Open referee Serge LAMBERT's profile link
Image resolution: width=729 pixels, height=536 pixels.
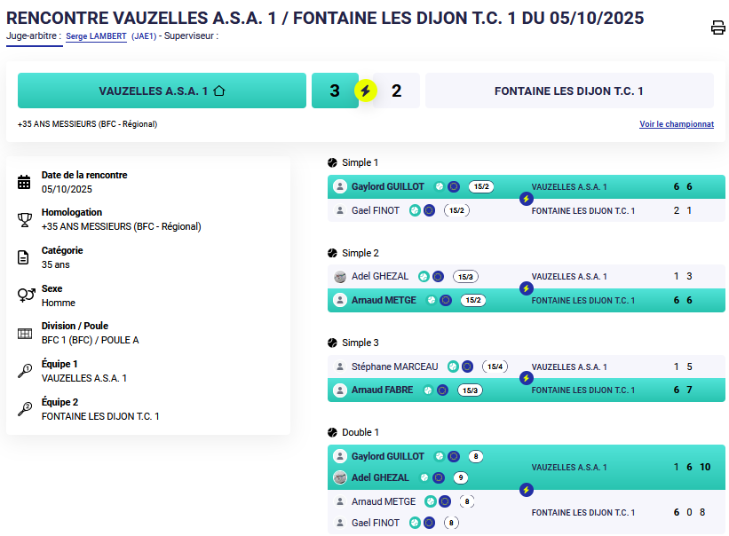[96, 36]
